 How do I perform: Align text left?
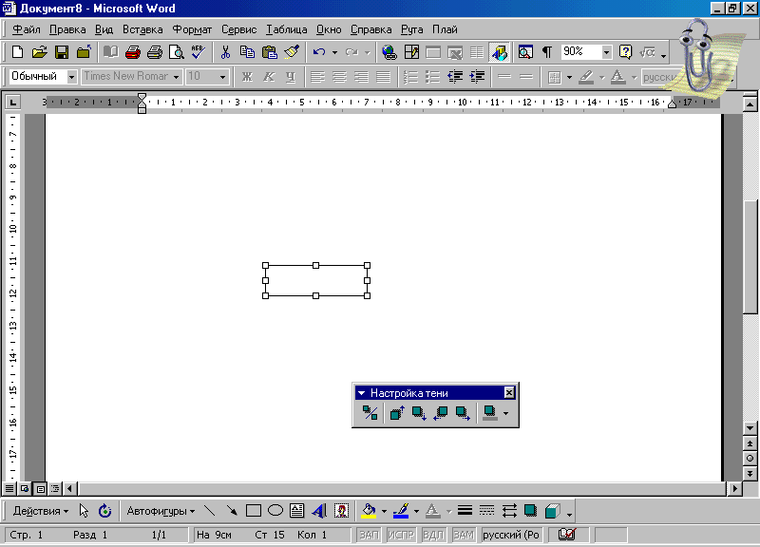click(x=318, y=77)
